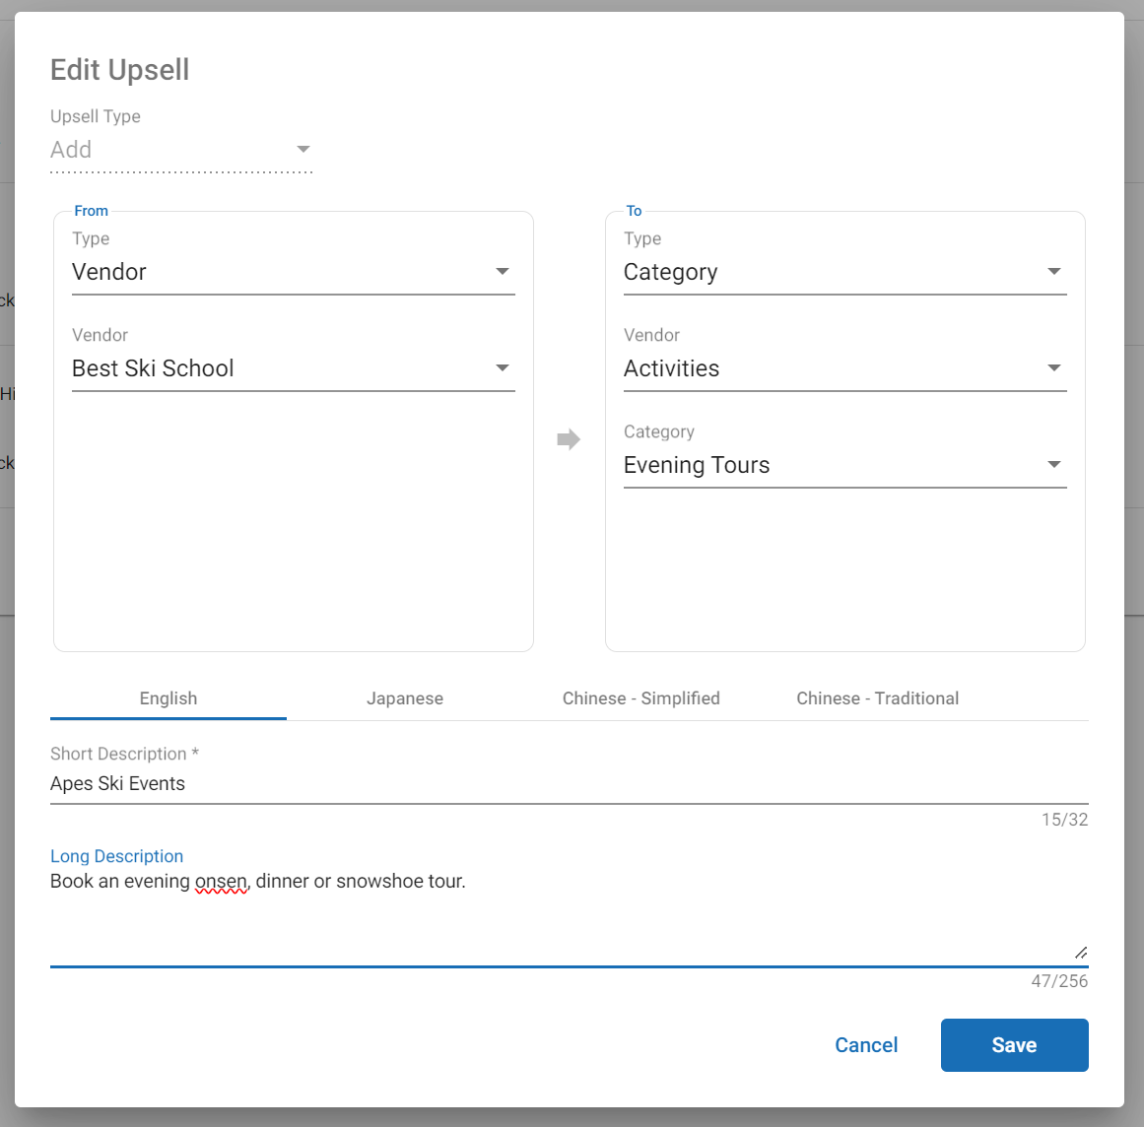
Task: Click the misspelled word onsen in the Long Description
Action: click(221, 882)
